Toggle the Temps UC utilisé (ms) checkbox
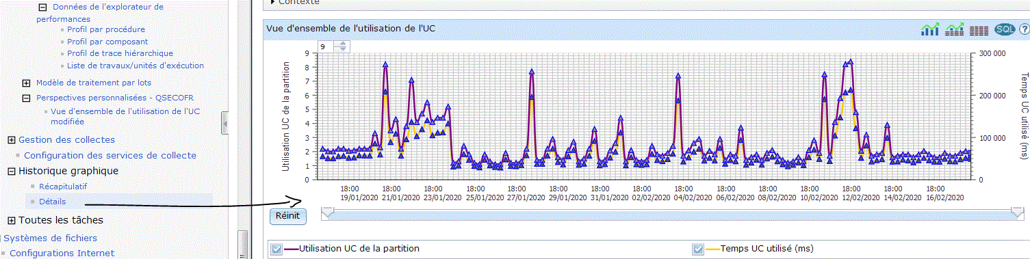Image resolution: width=1030 pixels, height=259 pixels. point(698,249)
